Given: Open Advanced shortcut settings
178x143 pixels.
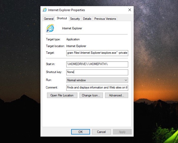Looking at the screenshot, I should point(116,95).
